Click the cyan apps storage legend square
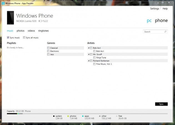The image size is (175, 125). coord(83,116)
